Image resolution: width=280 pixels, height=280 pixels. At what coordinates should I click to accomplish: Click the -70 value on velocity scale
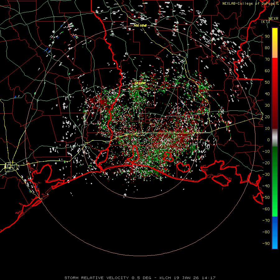[266, 221]
